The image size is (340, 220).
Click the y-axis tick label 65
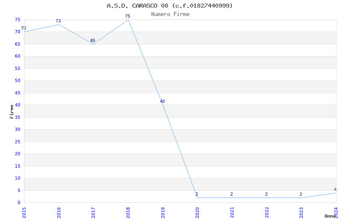[x=18, y=44]
